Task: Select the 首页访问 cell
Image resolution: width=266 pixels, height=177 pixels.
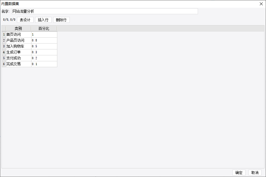Action: point(19,35)
